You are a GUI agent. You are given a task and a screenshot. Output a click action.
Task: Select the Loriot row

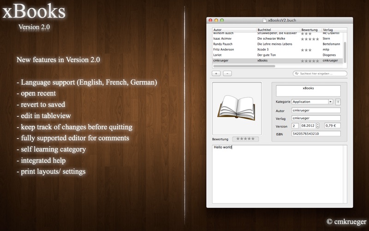tap(278, 55)
